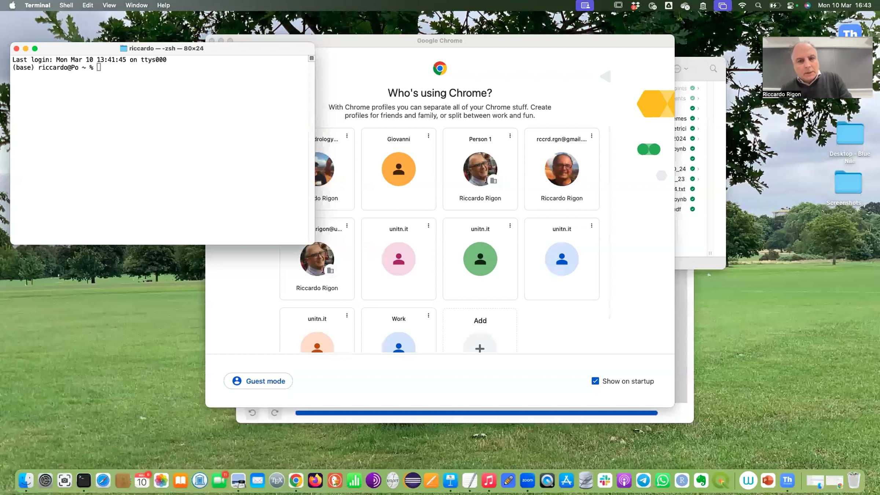This screenshot has width=880, height=495.
Task: Open the Giovanni profile's three-dot menu
Action: pyautogui.click(x=428, y=136)
